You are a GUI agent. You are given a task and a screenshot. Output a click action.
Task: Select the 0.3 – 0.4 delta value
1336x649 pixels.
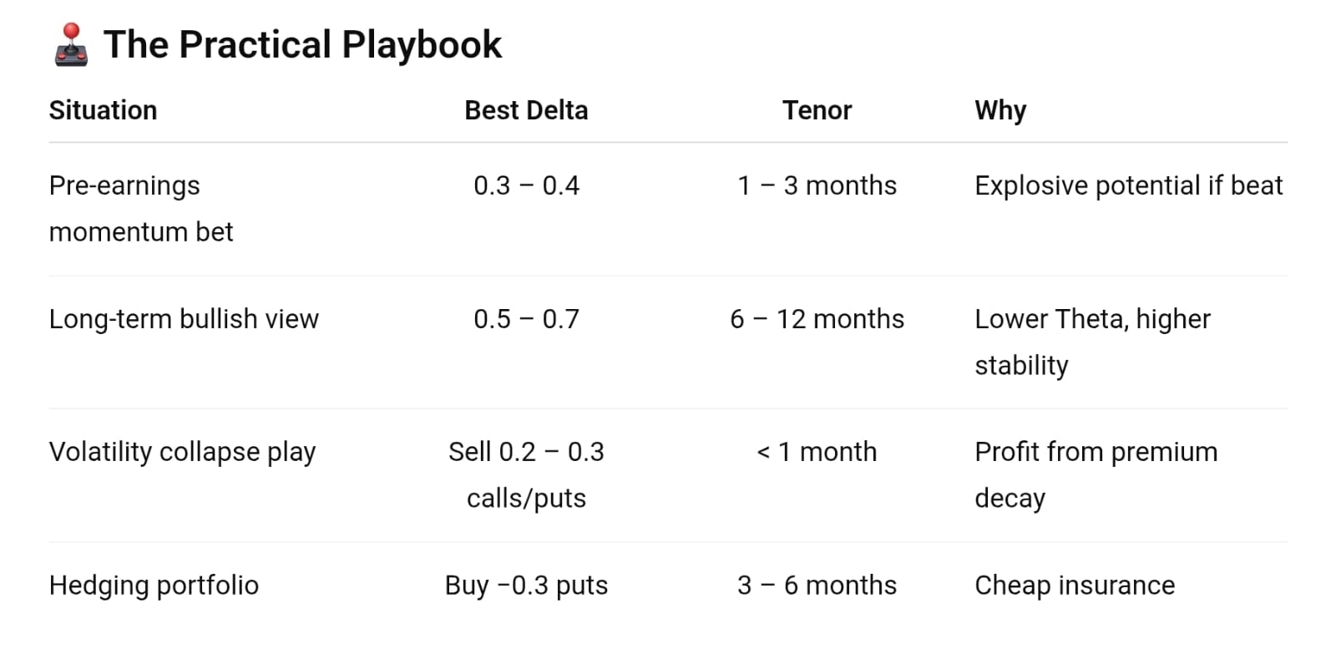point(526,185)
